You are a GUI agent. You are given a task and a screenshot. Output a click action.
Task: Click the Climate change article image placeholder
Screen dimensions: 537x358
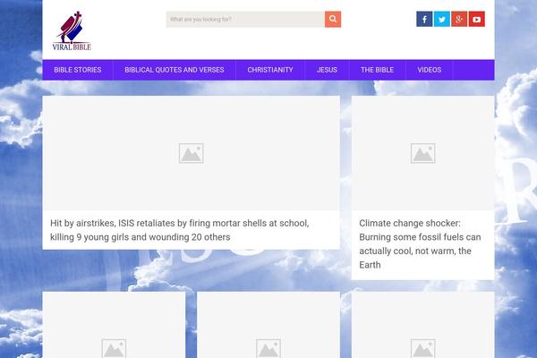pyautogui.click(x=423, y=153)
